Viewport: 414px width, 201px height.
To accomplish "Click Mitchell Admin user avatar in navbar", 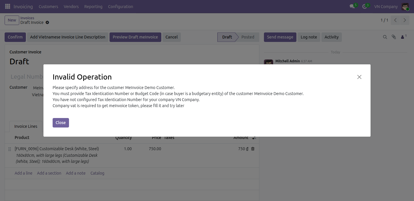I will point(405,6).
